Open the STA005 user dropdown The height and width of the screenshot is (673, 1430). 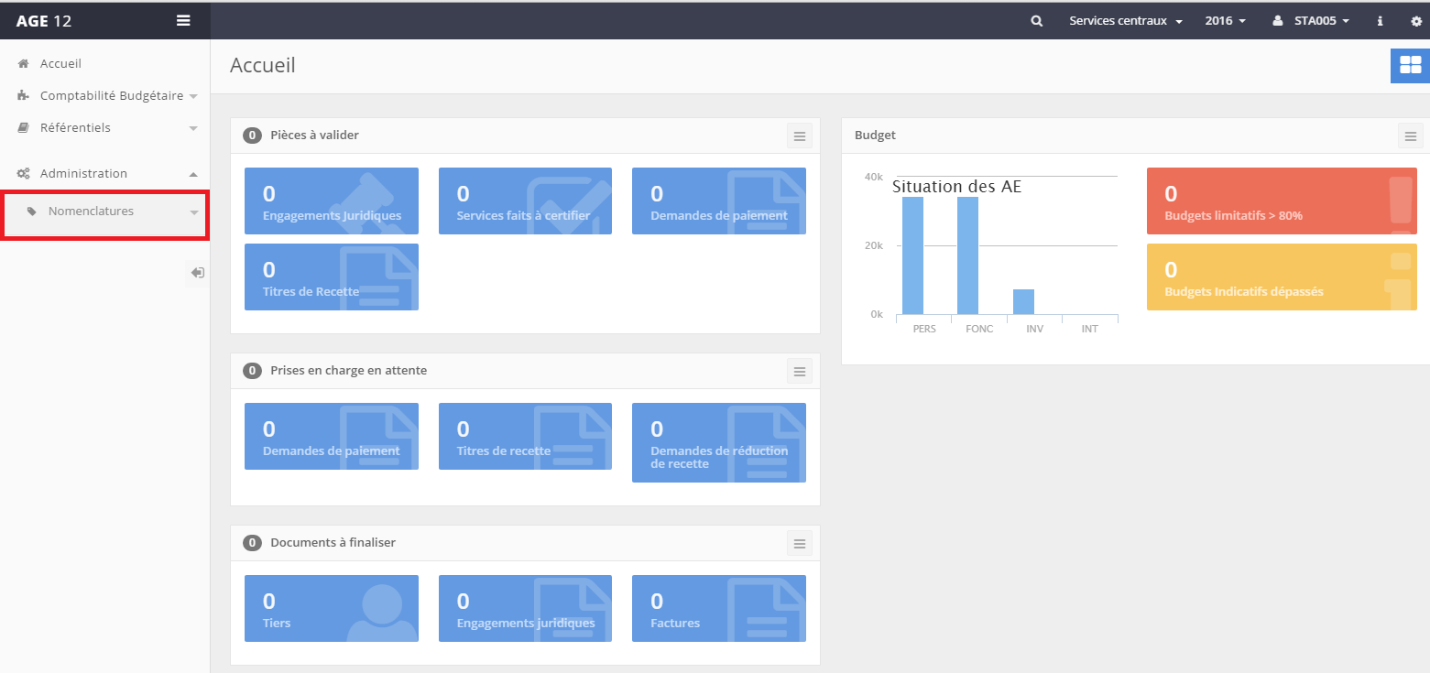(x=1312, y=21)
